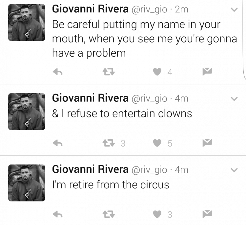View the avatar photo beside the 'circus' tweet
This screenshot has width=246, height=225.
(27, 183)
